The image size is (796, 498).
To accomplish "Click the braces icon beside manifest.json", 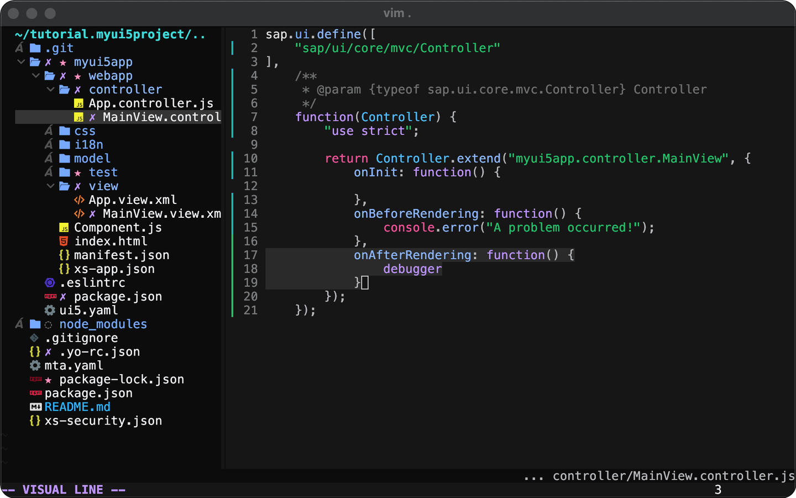I will click(64, 255).
